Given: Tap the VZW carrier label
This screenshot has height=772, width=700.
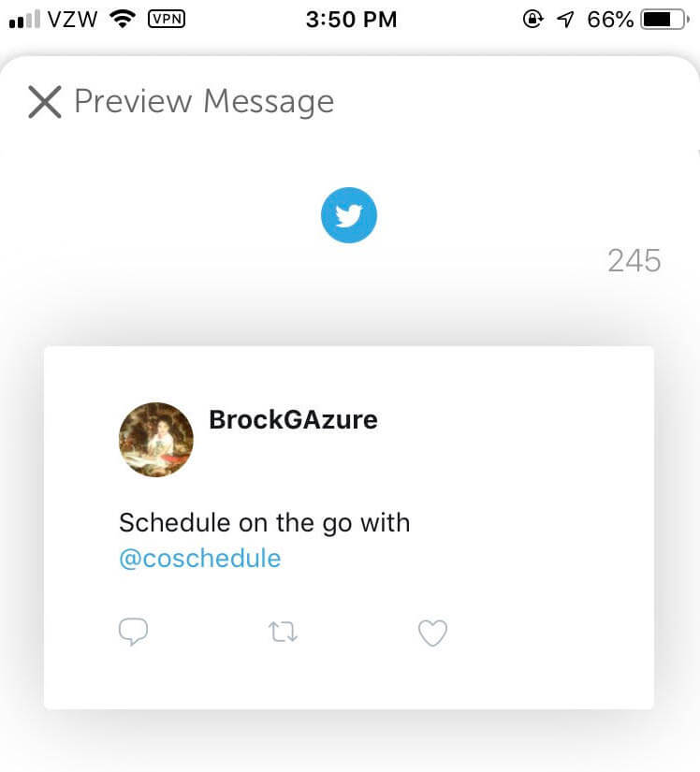Looking at the screenshot, I should (x=72, y=20).
